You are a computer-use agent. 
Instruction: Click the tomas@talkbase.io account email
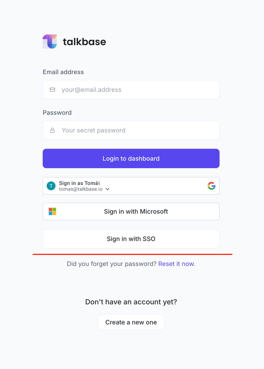(81, 189)
